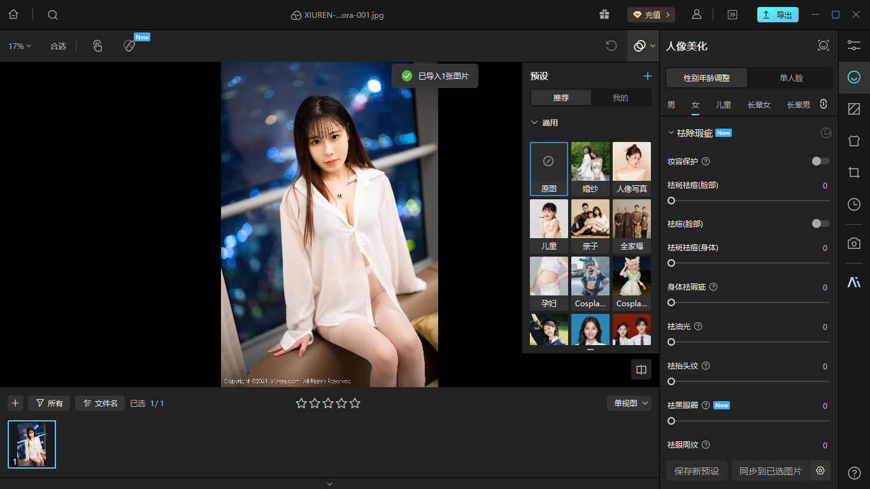This screenshot has width=870, height=489.
Task: Collapse the 祛除瑕疵 section
Action: [671, 133]
